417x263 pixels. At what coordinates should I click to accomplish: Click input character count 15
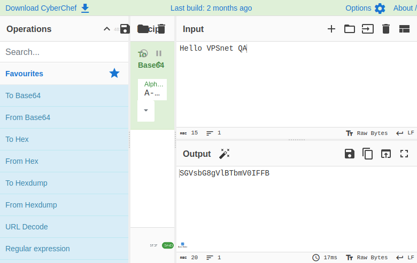pos(189,133)
